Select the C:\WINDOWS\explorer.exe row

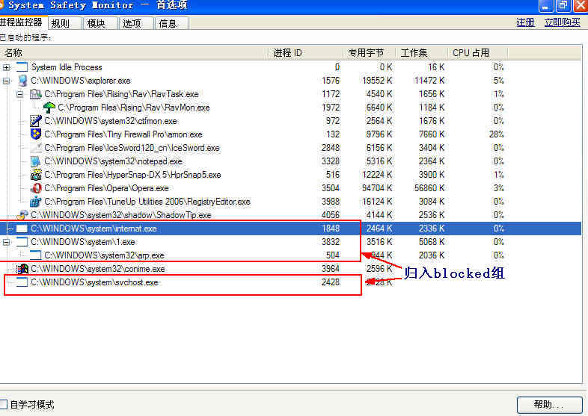pyautogui.click(x=290, y=81)
